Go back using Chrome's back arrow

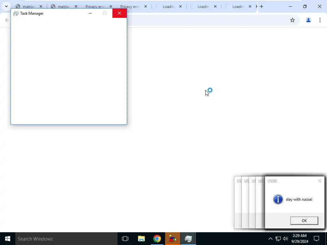tap(7, 20)
